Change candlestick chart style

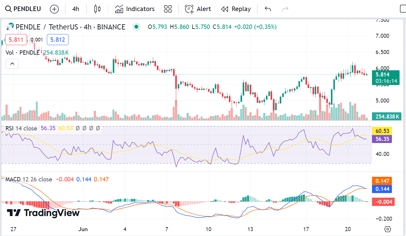97,9
